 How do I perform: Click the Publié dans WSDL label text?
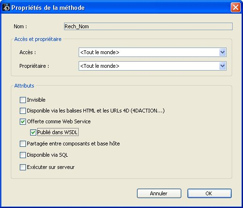click(x=57, y=132)
